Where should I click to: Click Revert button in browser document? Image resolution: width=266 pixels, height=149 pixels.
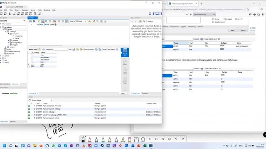pos(243,30)
